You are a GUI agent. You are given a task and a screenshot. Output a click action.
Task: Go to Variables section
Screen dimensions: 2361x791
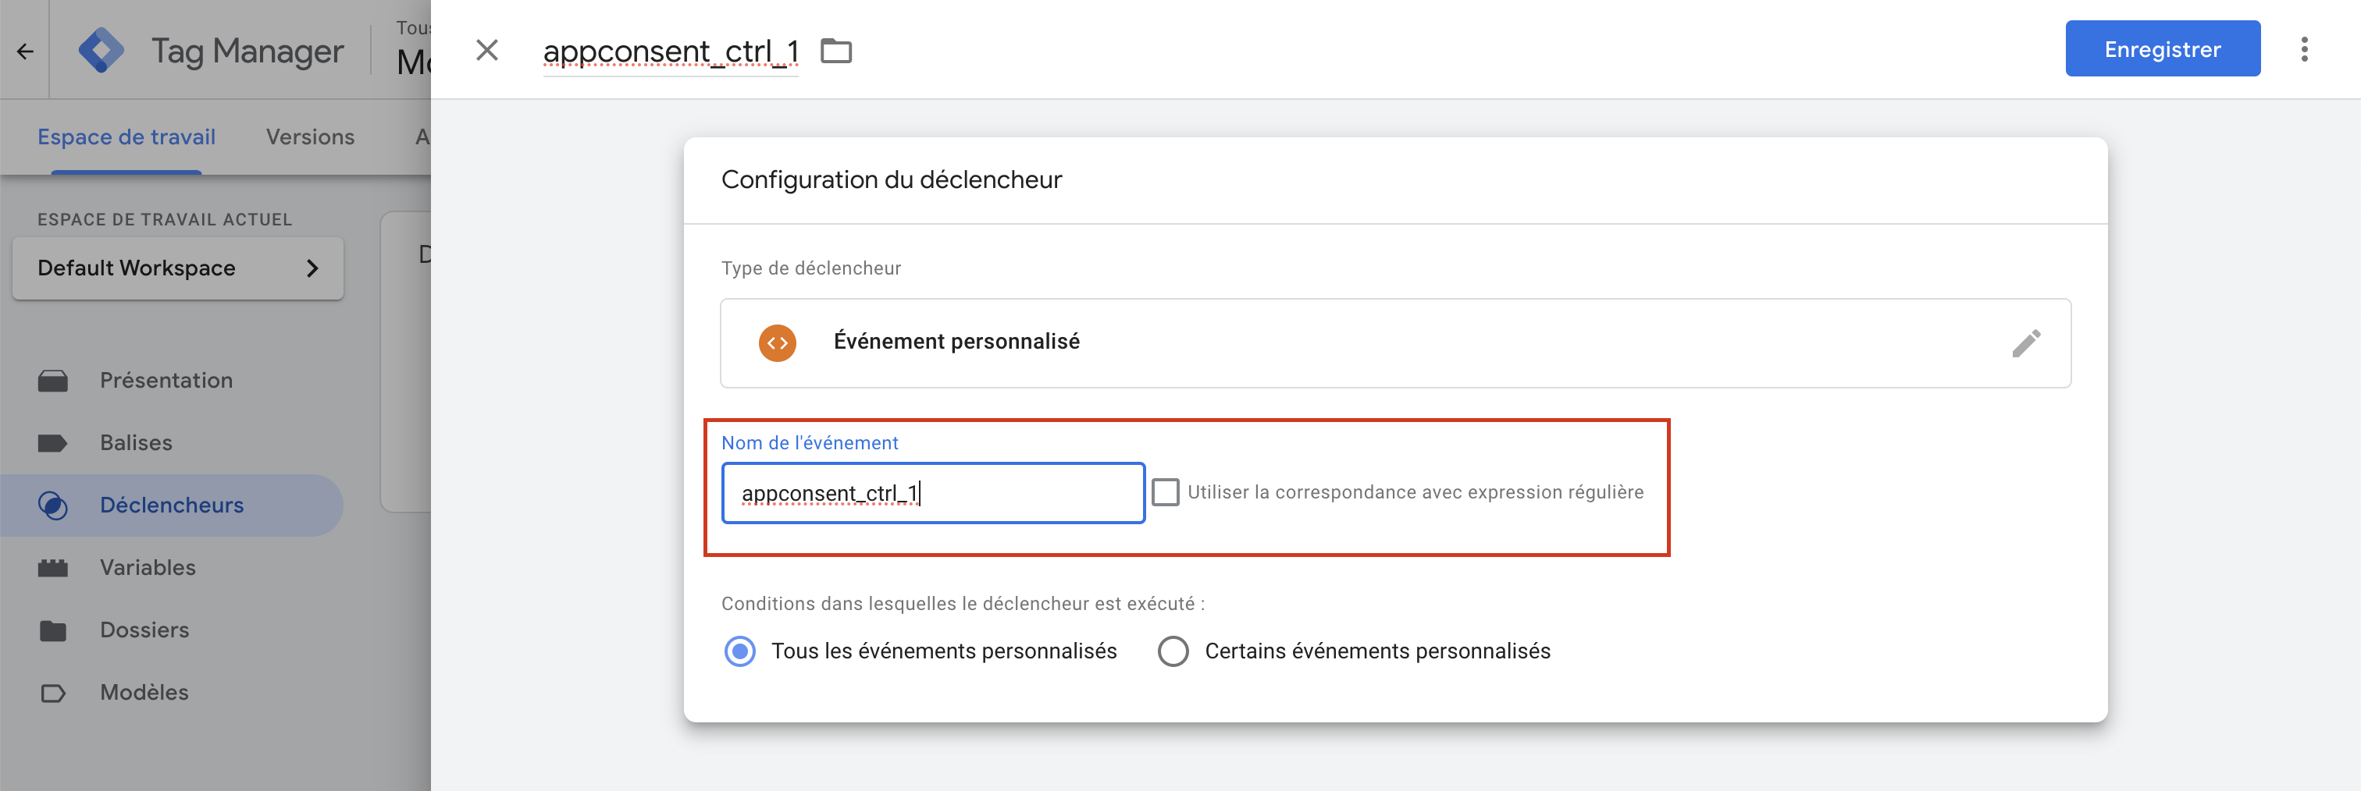[x=148, y=568]
